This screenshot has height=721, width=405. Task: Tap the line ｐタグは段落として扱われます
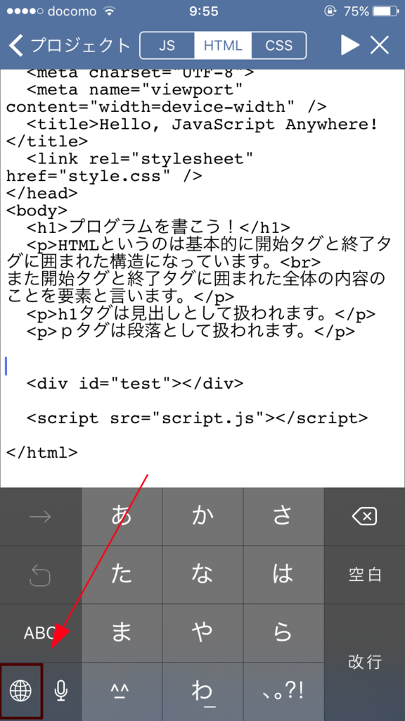coord(191,332)
